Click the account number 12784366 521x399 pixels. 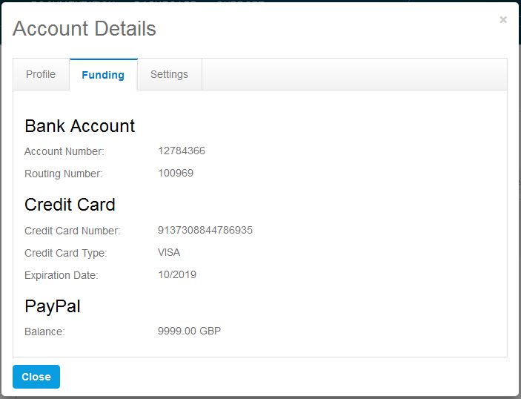click(x=182, y=151)
